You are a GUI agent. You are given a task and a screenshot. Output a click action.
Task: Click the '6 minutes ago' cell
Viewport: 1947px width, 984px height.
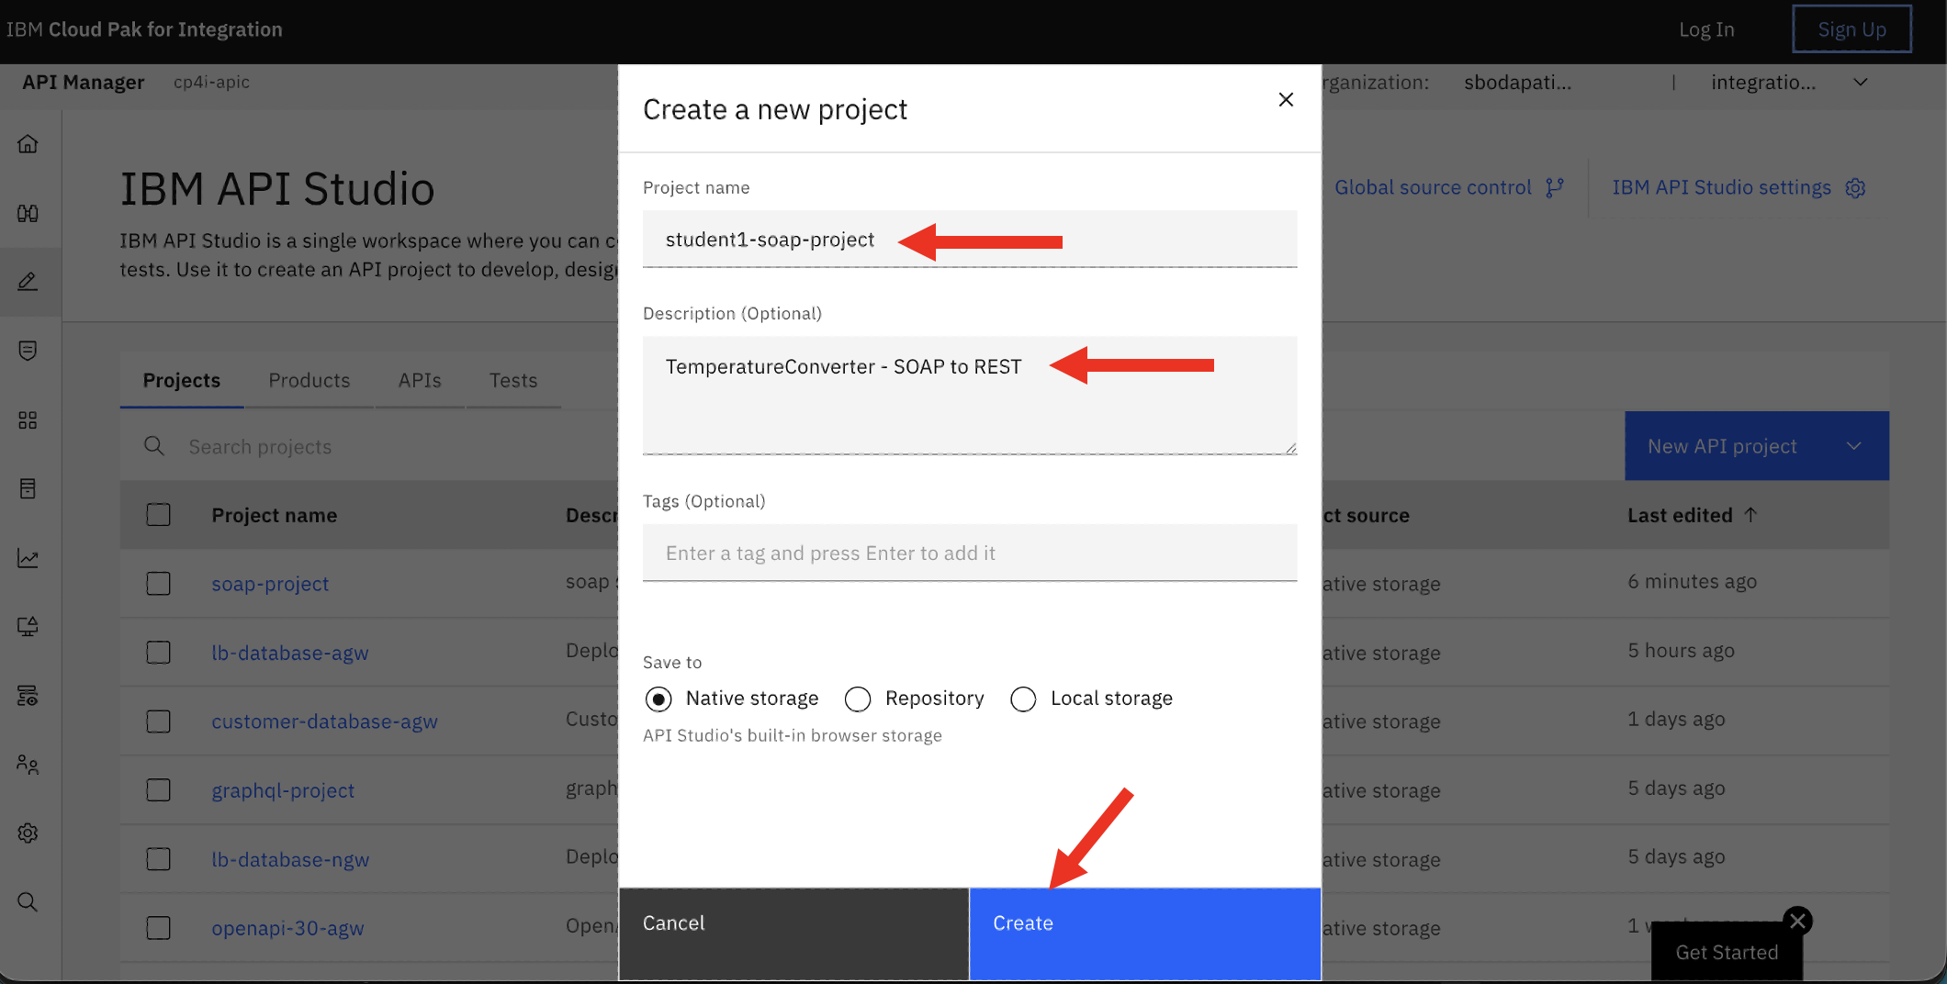(x=1692, y=581)
